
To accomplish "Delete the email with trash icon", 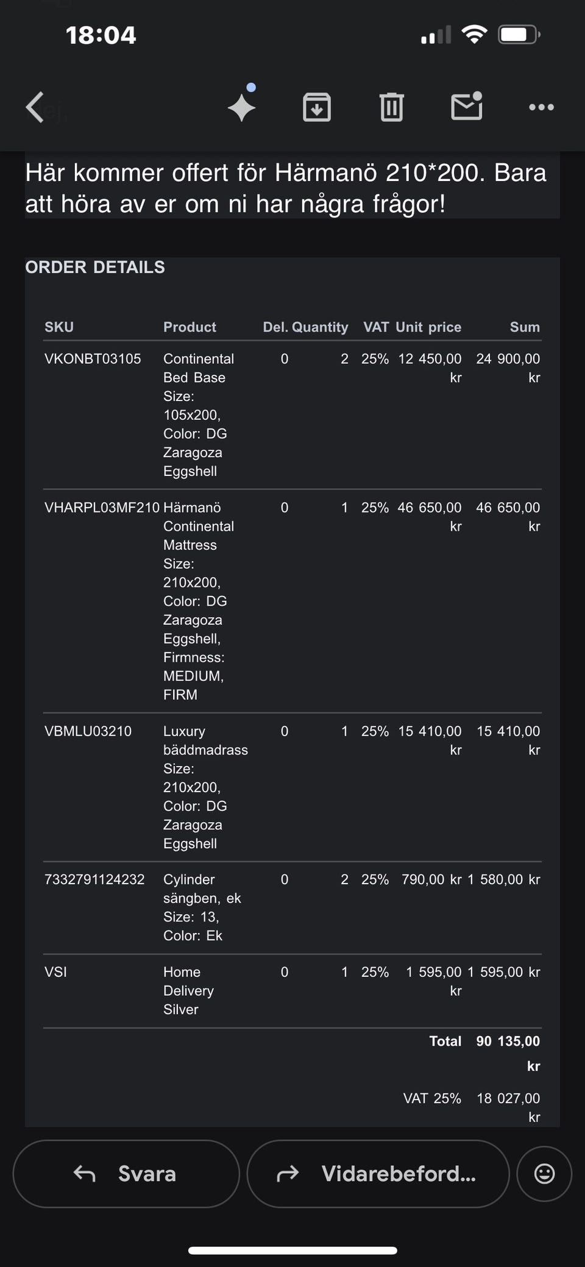I will pos(391,107).
